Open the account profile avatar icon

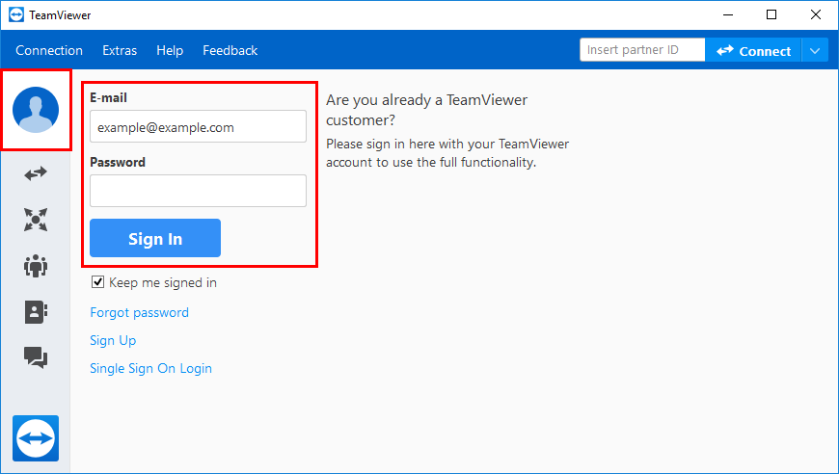(36, 110)
